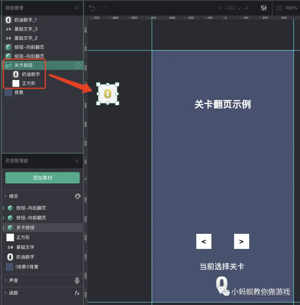The image size is (300, 305).
Task: Click the palette icon beside 精灵 section
Action: tap(77, 196)
